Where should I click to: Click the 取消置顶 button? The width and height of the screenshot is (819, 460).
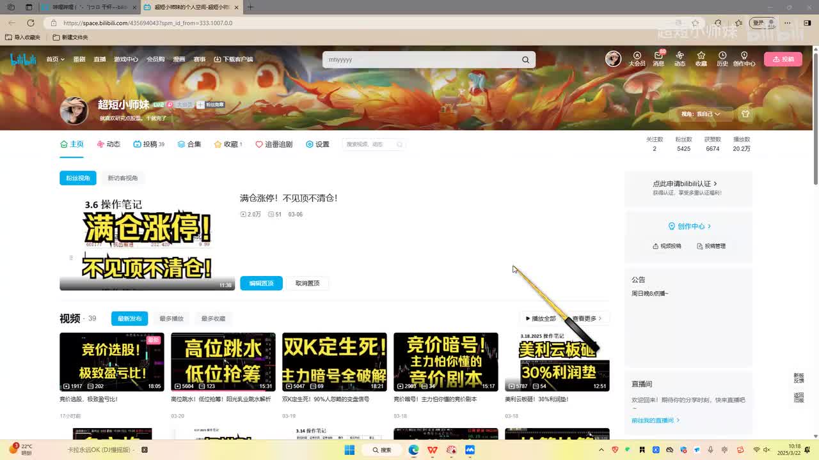click(x=307, y=283)
